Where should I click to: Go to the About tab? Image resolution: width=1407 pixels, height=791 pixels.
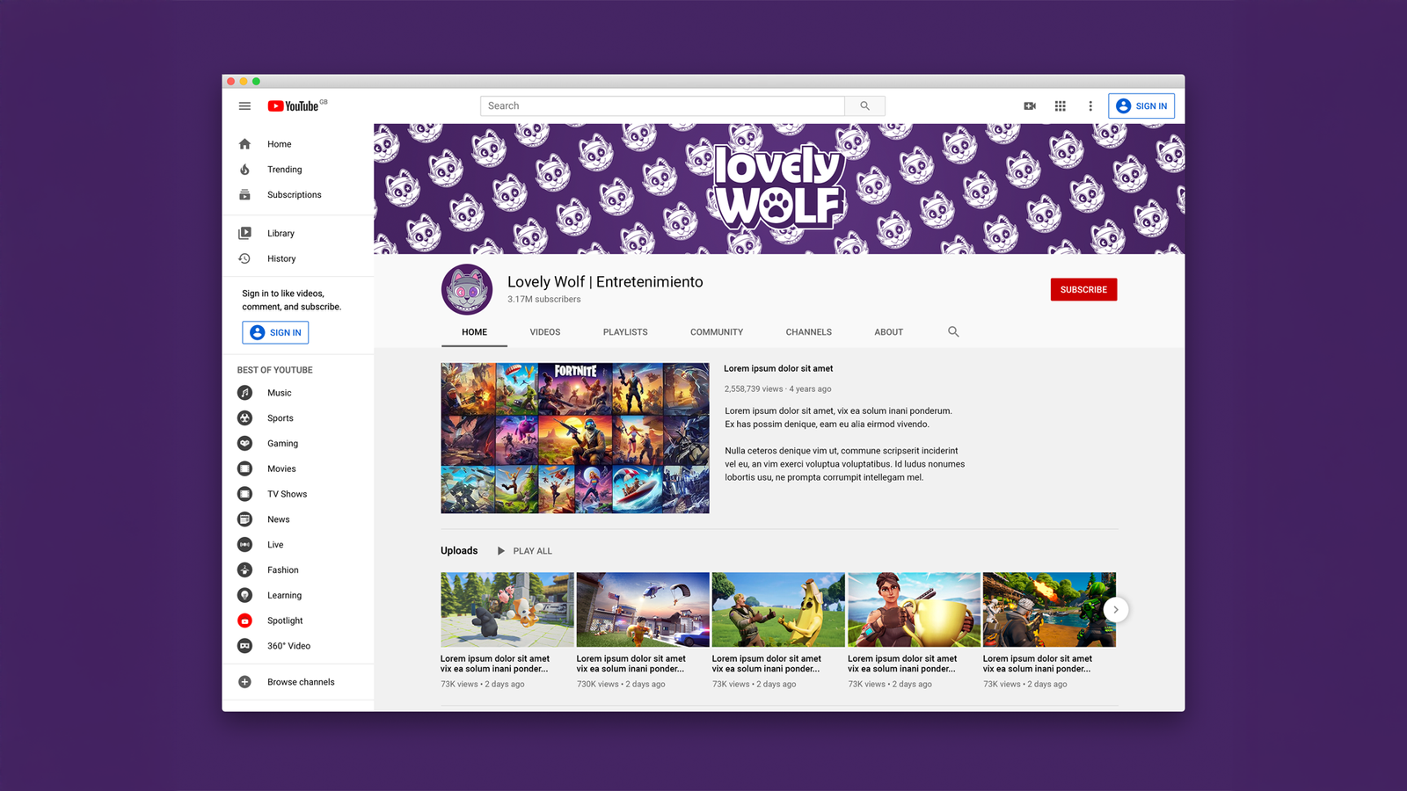pos(888,332)
